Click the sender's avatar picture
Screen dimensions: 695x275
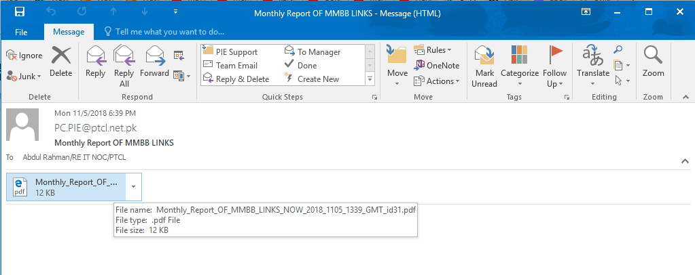click(x=22, y=125)
